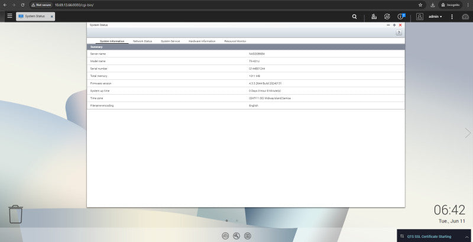Switch to System Service tab
Image resolution: width=473 pixels, height=242 pixels.
(x=170, y=41)
